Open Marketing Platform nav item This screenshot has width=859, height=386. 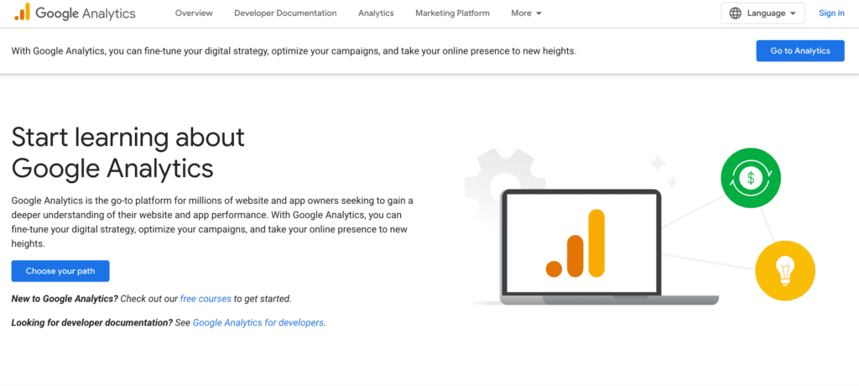[452, 13]
